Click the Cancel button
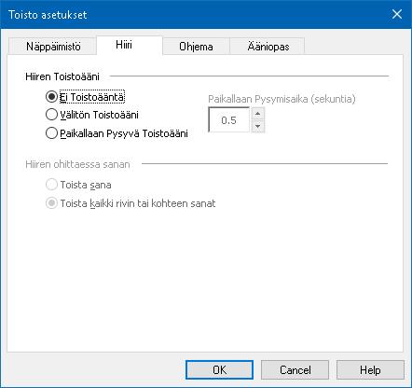 pyautogui.click(x=295, y=369)
